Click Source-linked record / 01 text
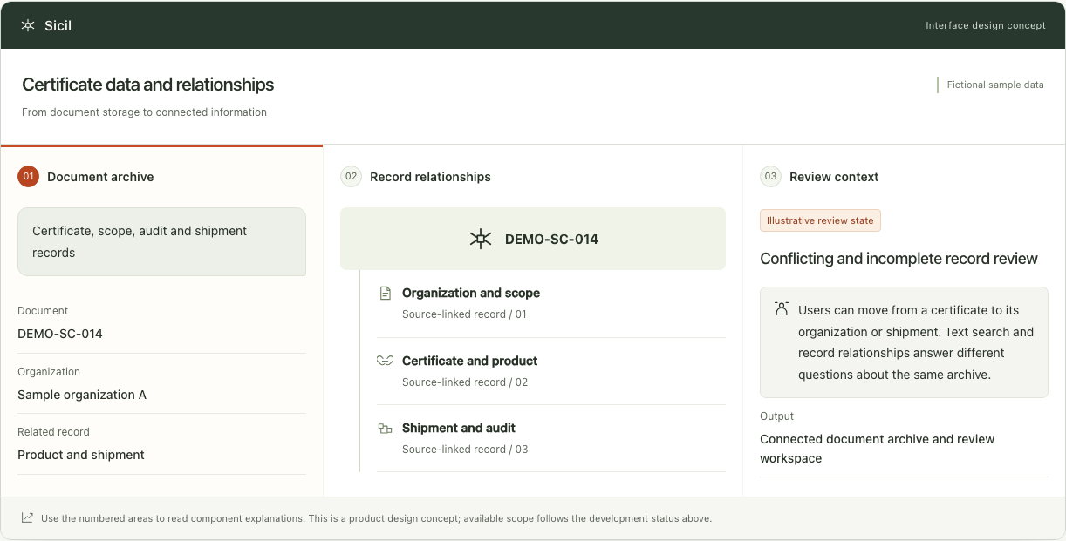The image size is (1066, 541). (464, 314)
